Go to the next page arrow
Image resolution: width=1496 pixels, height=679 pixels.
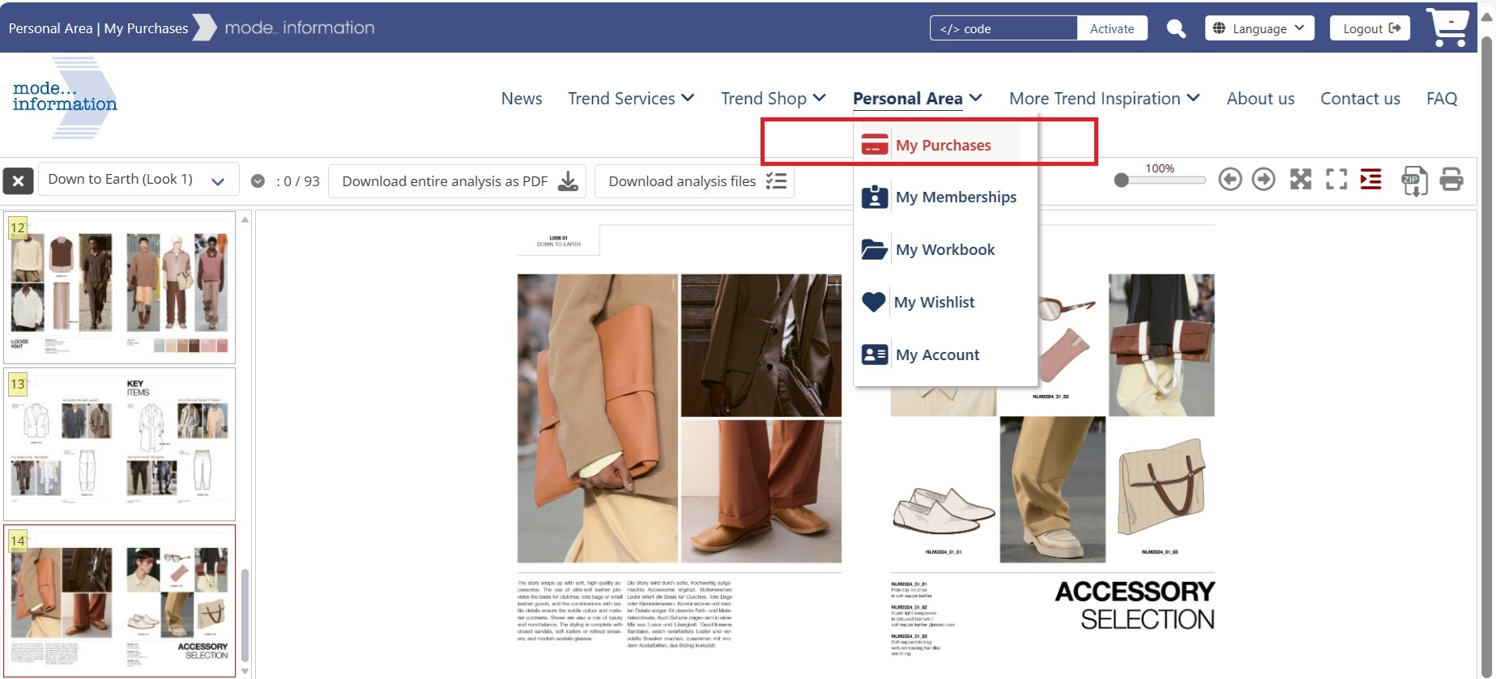click(1263, 180)
